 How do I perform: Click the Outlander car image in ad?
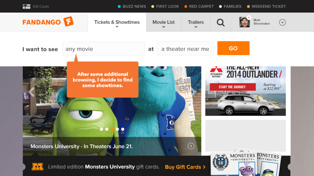coord(246,105)
